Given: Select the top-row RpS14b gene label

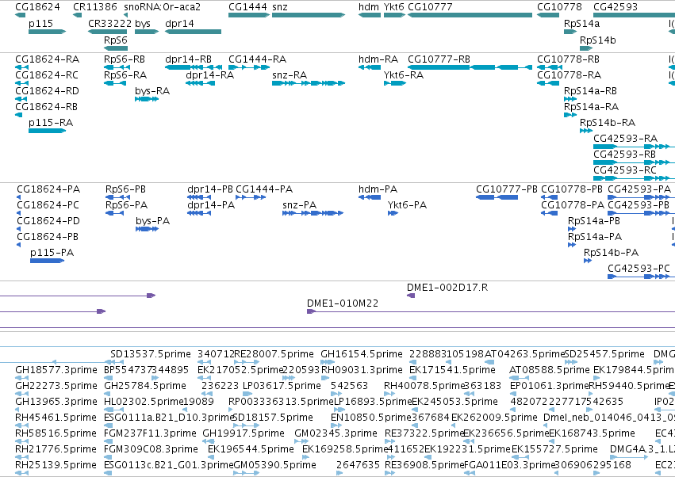Looking at the screenshot, I should [x=597, y=40].
